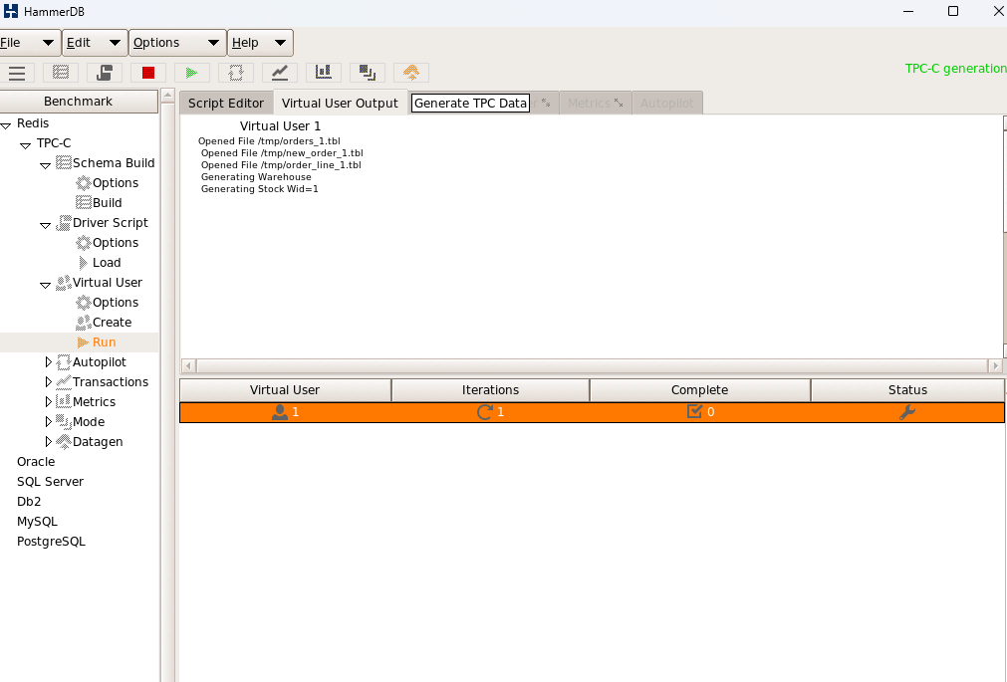Click the green Run virtual users toolbar icon
1007x682 pixels.
189,72
